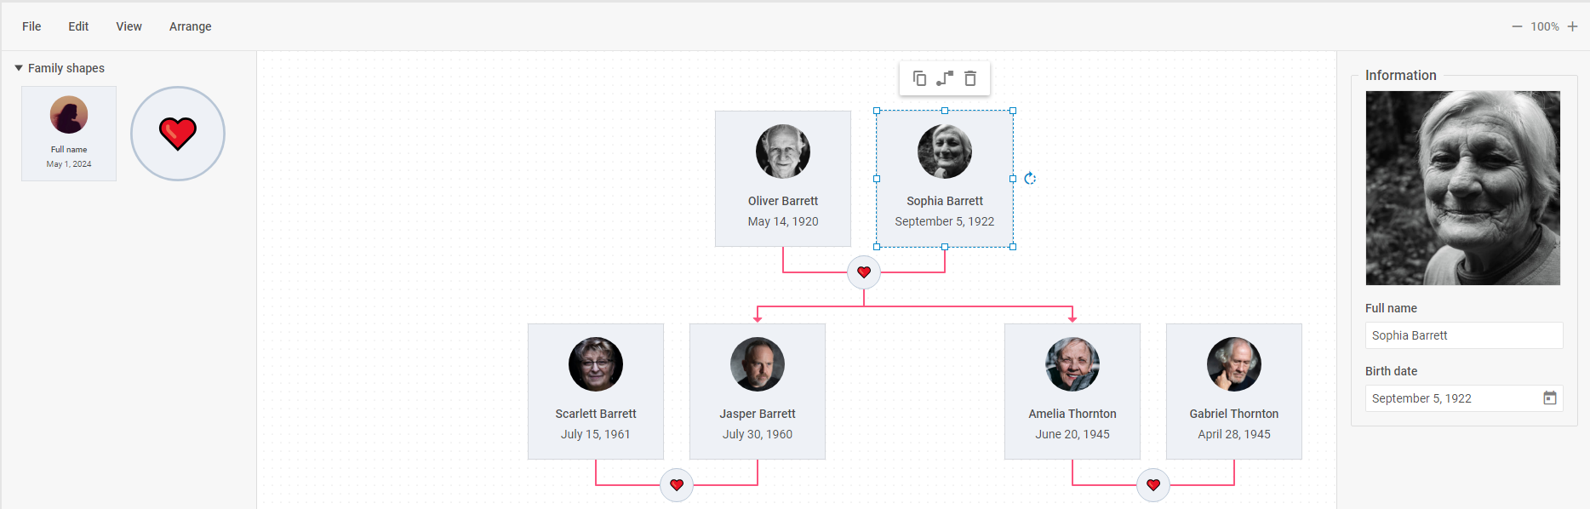
Task: Open the Edit menu
Action: (78, 26)
